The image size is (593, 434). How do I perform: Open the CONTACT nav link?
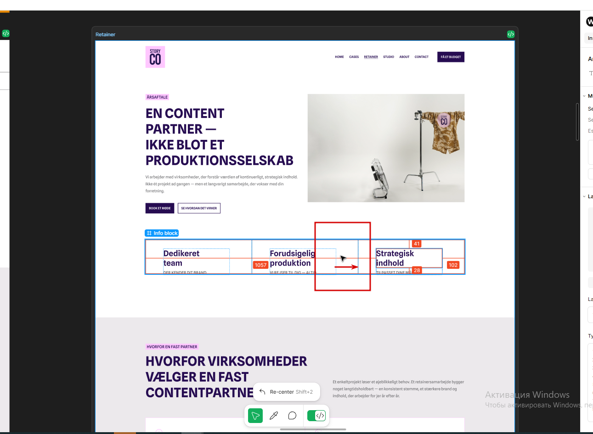pyautogui.click(x=421, y=57)
